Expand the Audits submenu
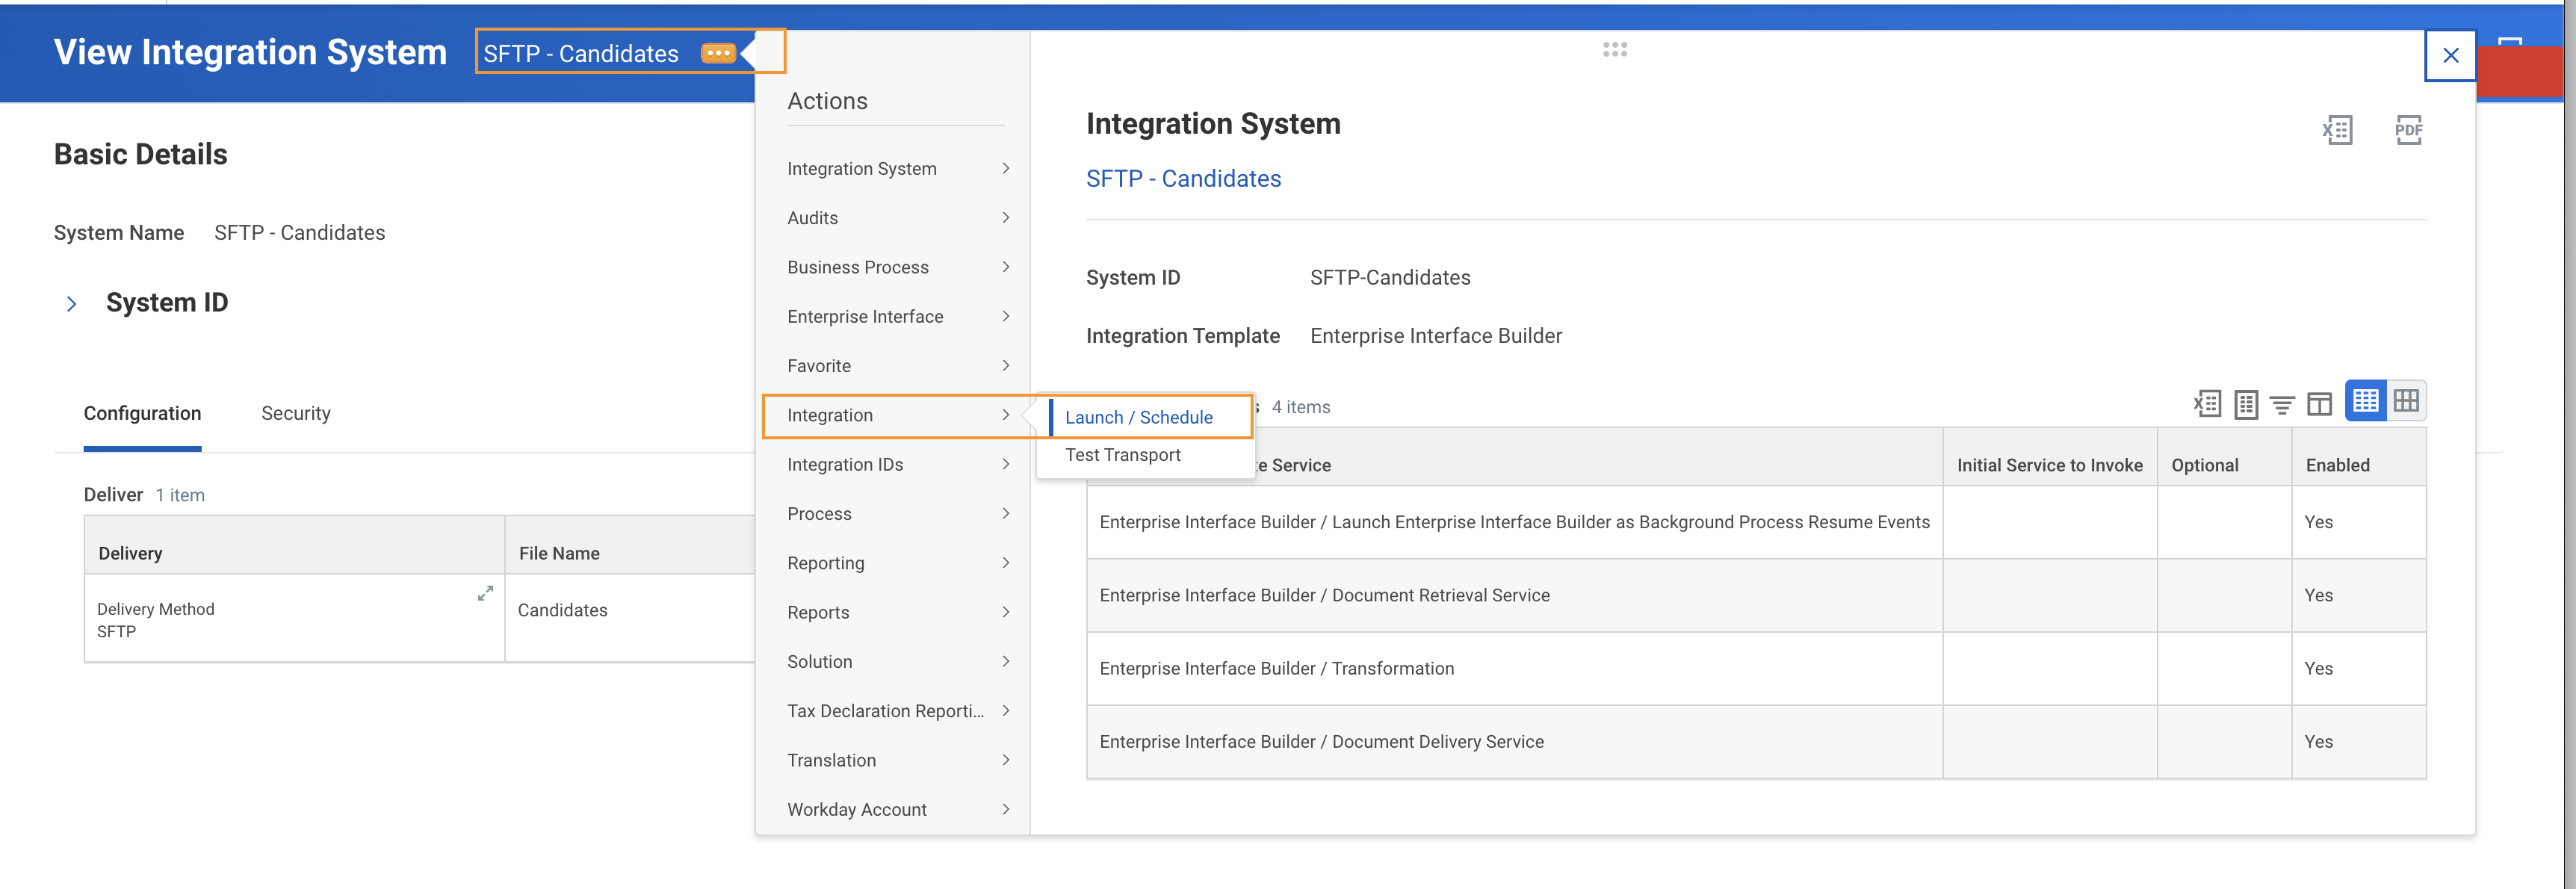 click(897, 218)
